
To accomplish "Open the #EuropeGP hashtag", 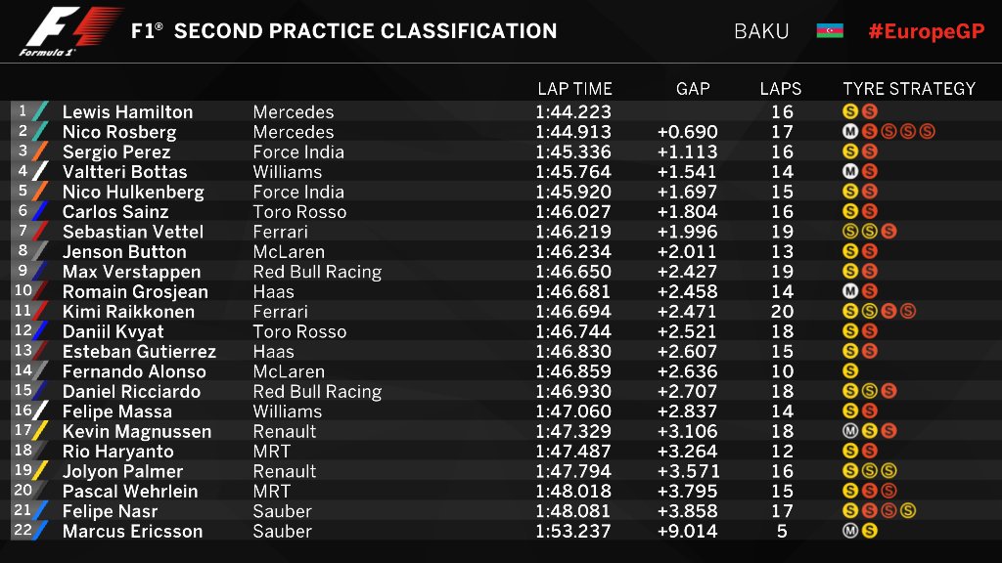I will 926,30.
